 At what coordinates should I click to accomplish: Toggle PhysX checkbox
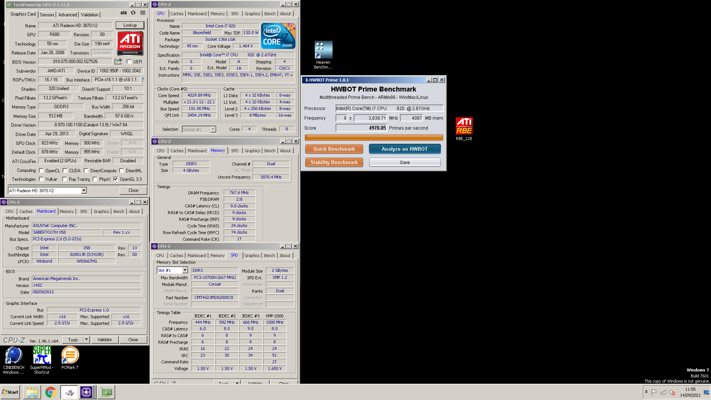pos(95,179)
